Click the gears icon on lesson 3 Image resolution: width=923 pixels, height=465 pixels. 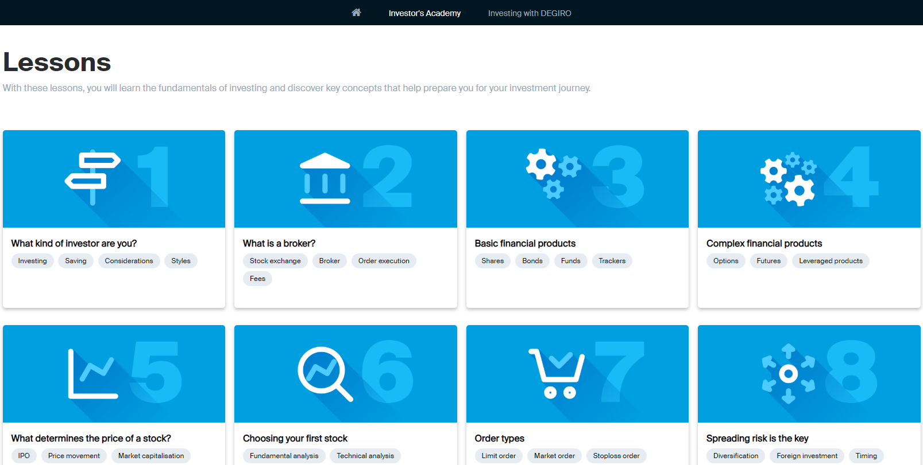point(553,173)
